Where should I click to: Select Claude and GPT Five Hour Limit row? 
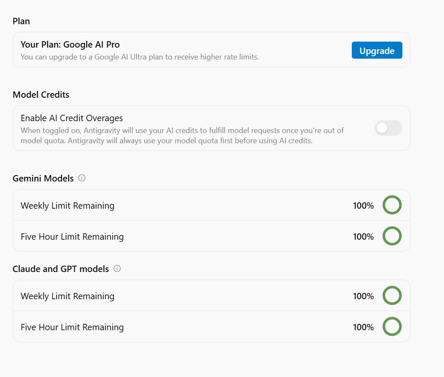point(211,326)
